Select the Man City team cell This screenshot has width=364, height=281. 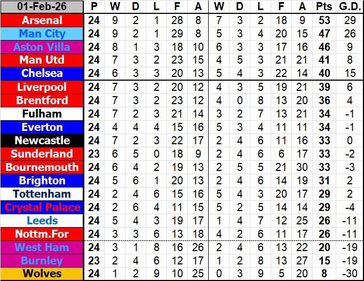click(x=42, y=34)
